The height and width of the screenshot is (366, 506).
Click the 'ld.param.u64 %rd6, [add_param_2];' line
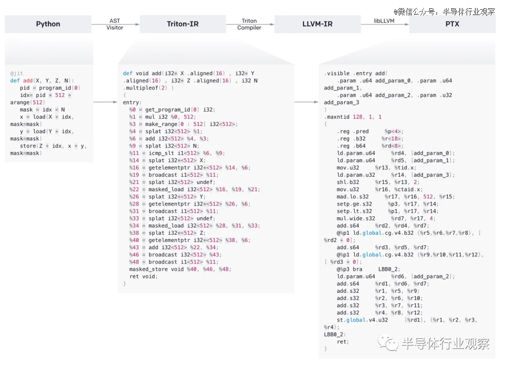click(x=396, y=276)
